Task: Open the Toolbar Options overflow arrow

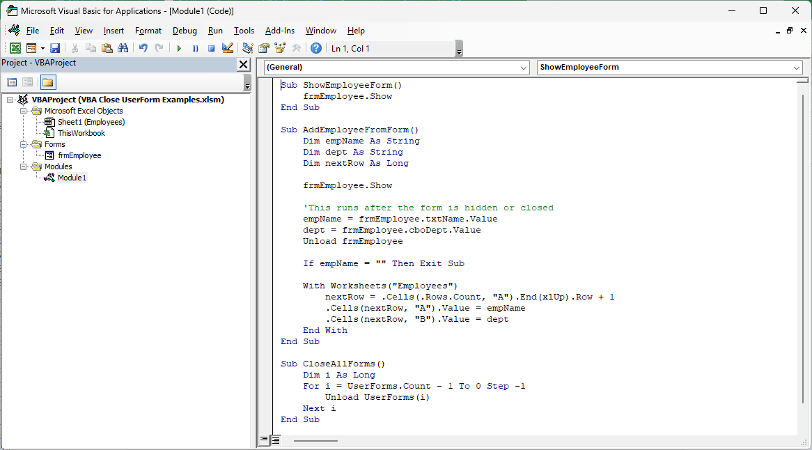Action: click(460, 49)
